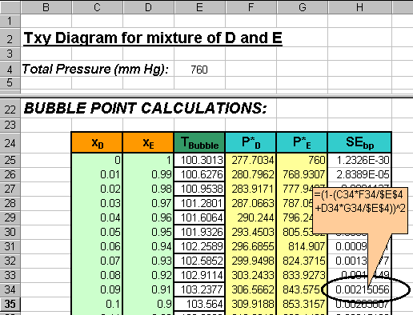Viewport: 413px width, 315px height.
Task: Click the xE column header cell
Action: tap(148, 142)
